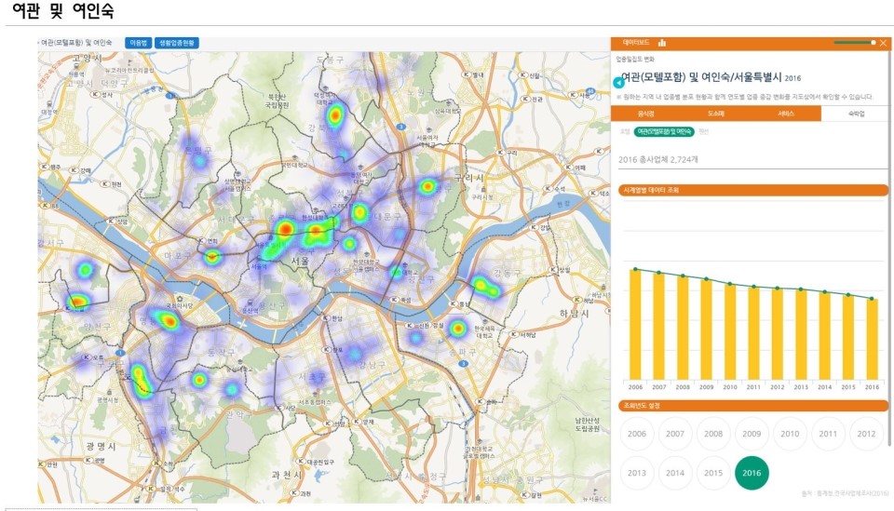Click the 2016 총사업체 2,724개 text
This screenshot has width=894, height=511.
coord(658,159)
